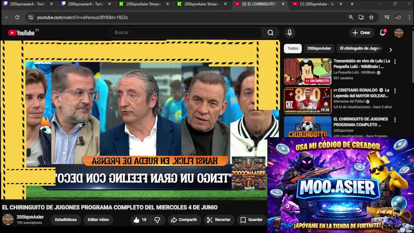This screenshot has width=414, height=233.
Task: Click the 831 usuarios viewer count
Action: (x=343, y=78)
